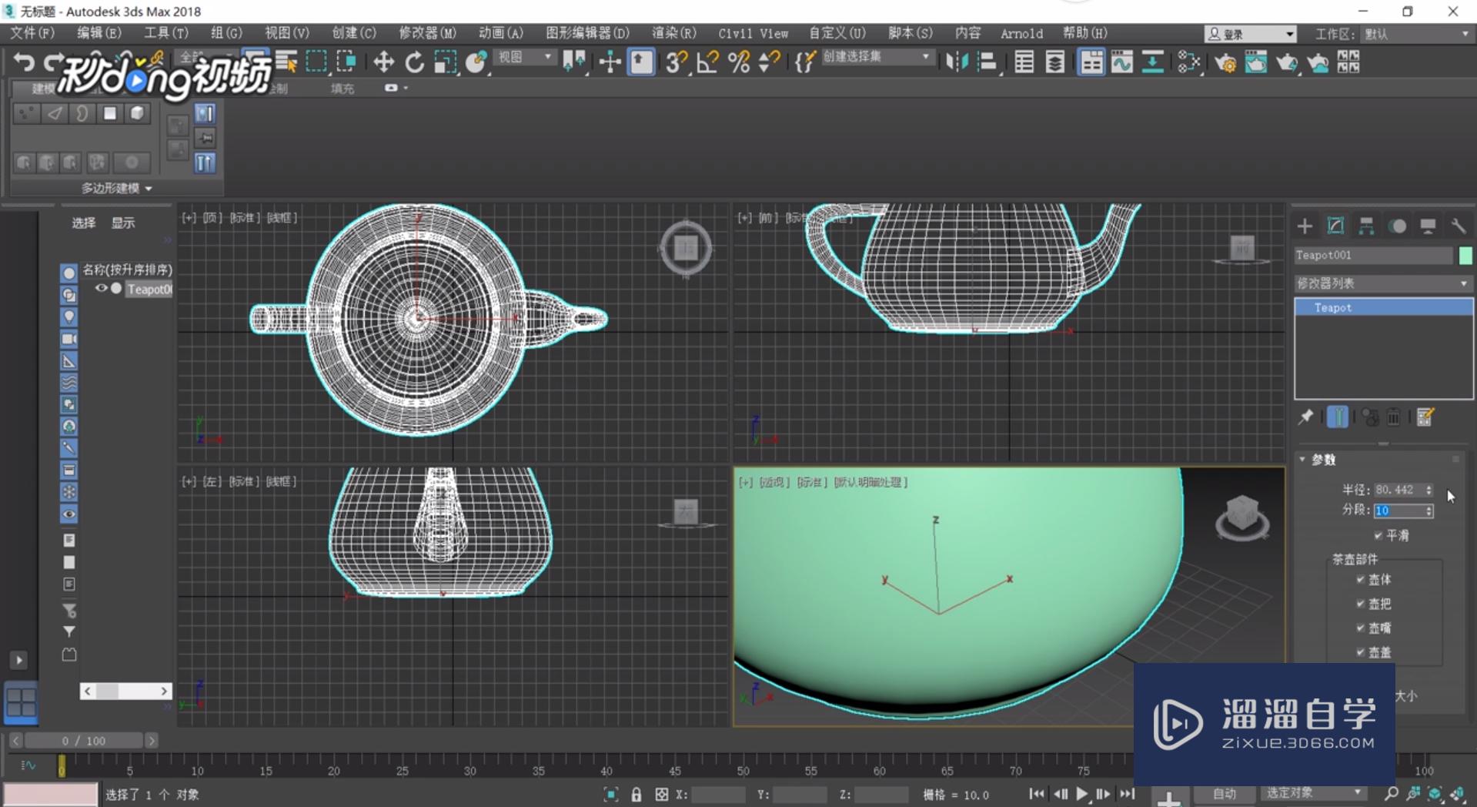Open the 修改器列表 modifier list dropdown
Screen dimensions: 1477x807
1383,283
